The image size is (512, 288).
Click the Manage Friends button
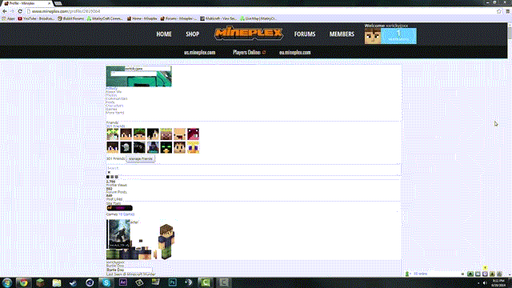(x=141, y=159)
